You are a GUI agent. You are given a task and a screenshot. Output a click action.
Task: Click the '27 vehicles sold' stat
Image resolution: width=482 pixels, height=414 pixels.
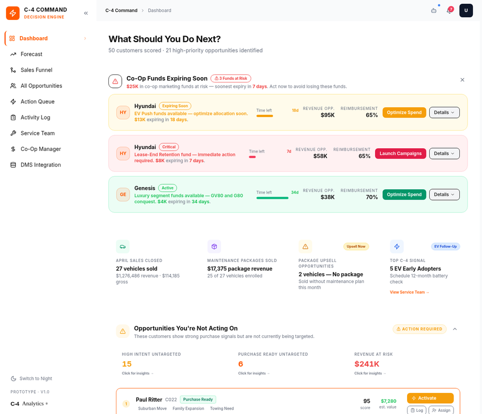pyautogui.click(x=136, y=268)
